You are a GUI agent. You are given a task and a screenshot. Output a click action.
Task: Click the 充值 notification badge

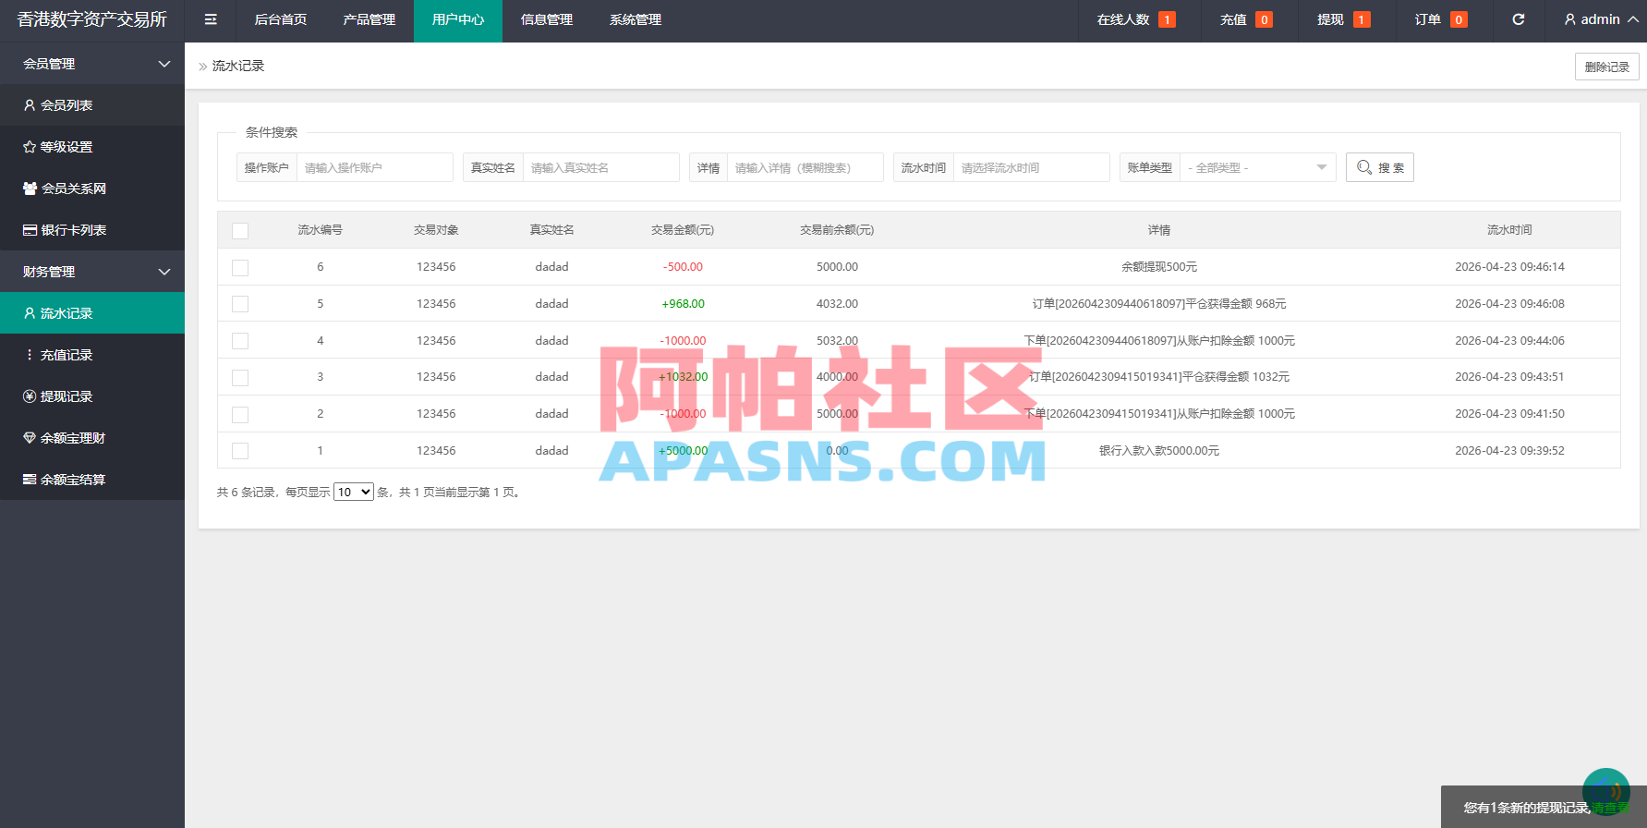[1265, 19]
